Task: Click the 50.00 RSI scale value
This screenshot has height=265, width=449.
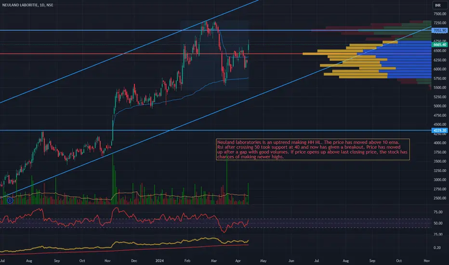Action: click(x=438, y=223)
